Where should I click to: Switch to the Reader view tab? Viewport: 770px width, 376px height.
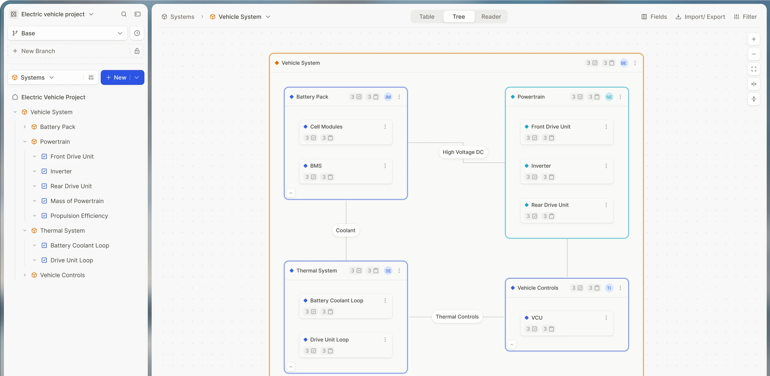491,17
